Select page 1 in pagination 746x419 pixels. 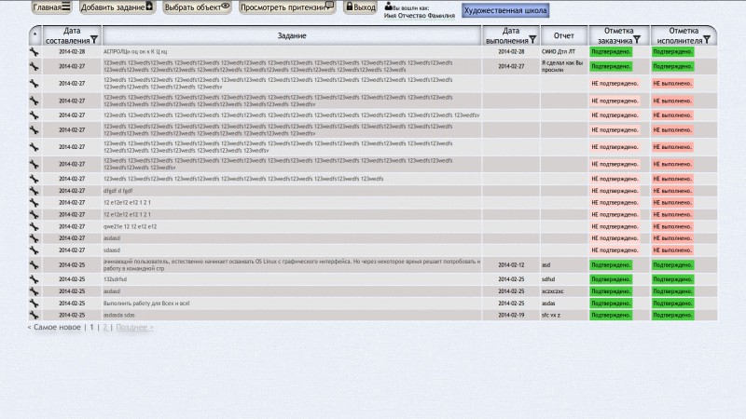pyautogui.click(x=91, y=328)
